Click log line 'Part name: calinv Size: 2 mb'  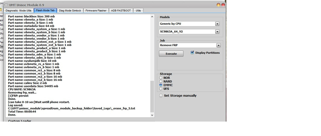coord(28,83)
